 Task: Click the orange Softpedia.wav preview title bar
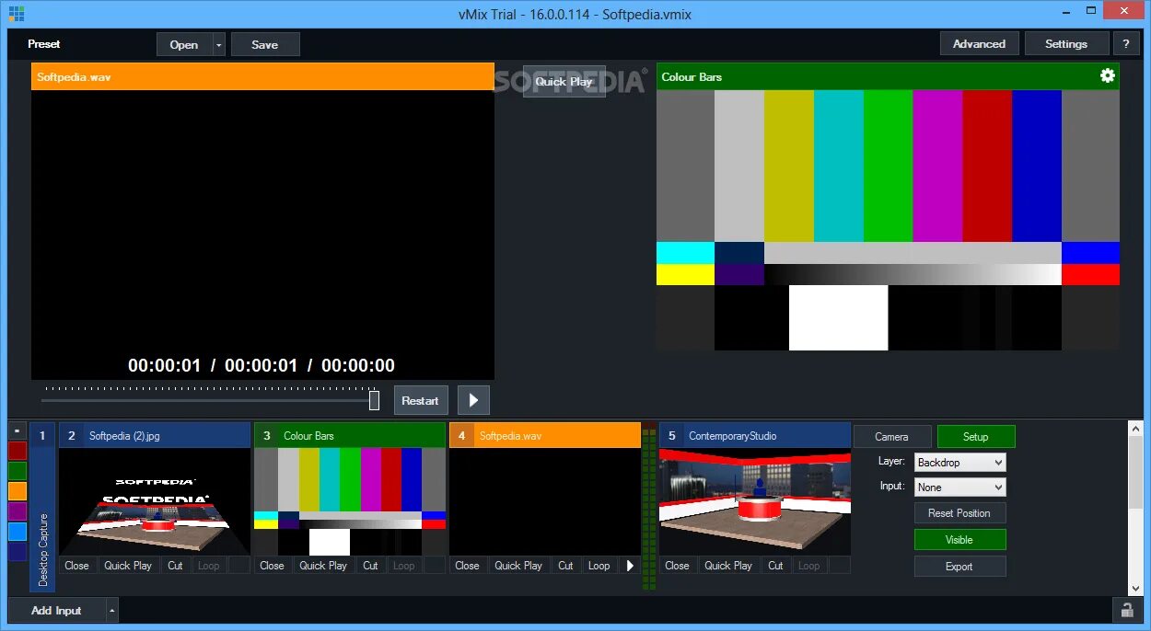click(x=262, y=76)
